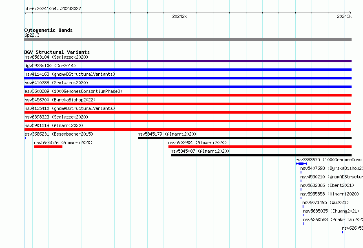
Task: Open the esv3686231 (Besenbacher2015) label
Action: (59, 134)
